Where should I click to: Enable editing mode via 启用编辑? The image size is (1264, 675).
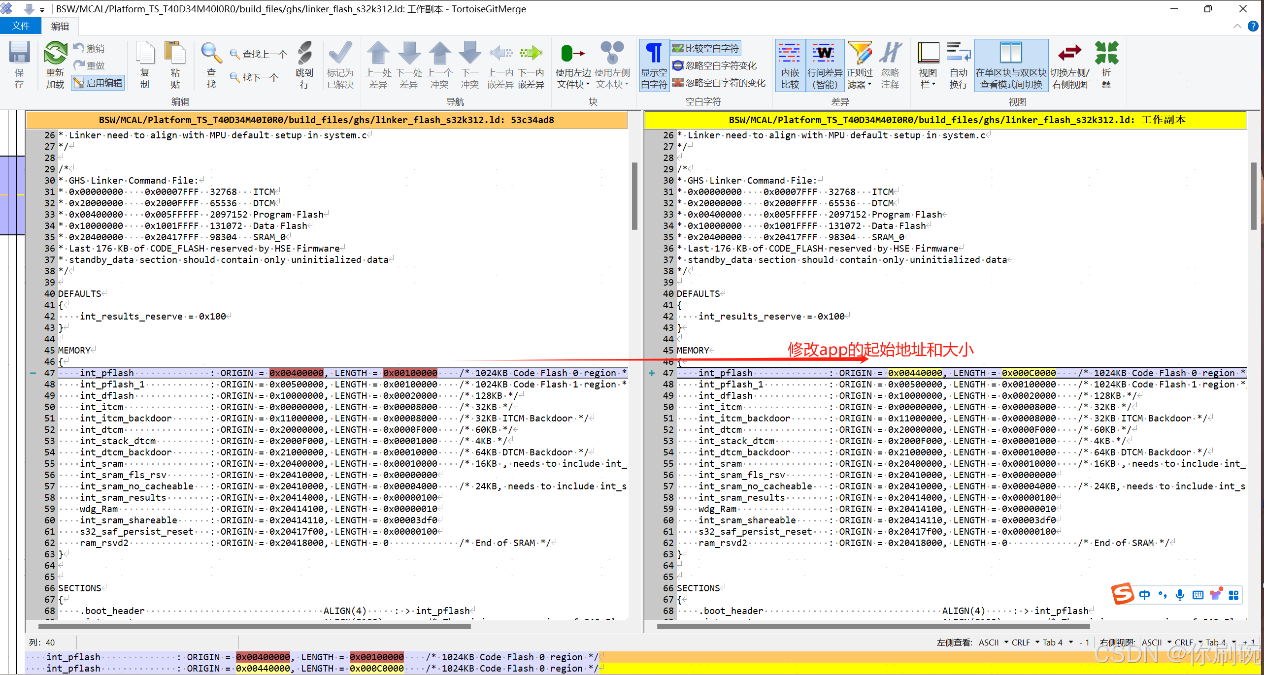click(x=98, y=82)
